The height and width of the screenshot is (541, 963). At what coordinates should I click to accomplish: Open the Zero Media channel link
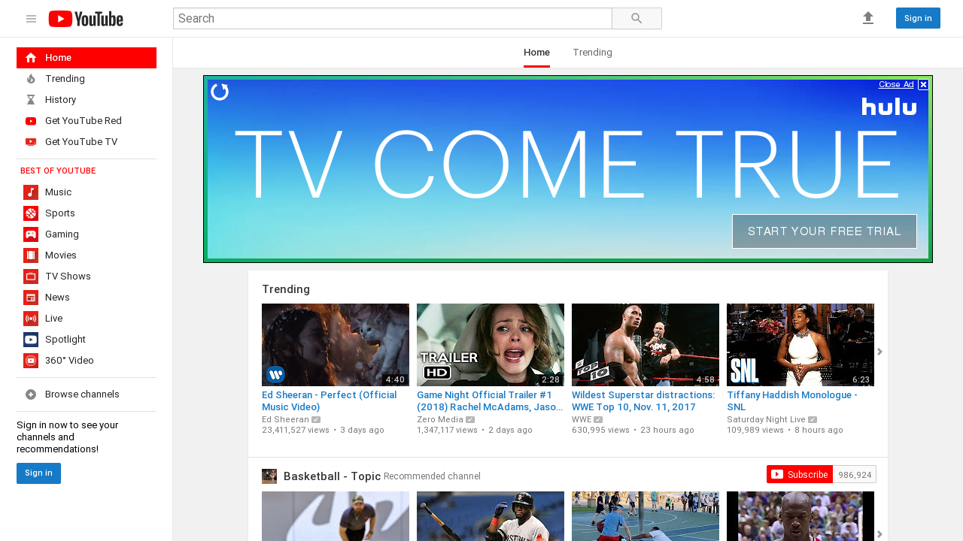[440, 419]
